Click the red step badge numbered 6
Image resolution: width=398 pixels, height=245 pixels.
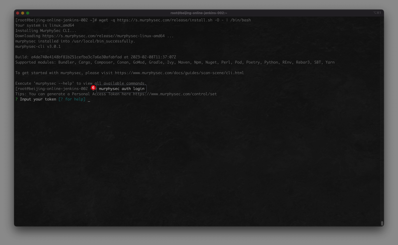[x=93, y=88]
